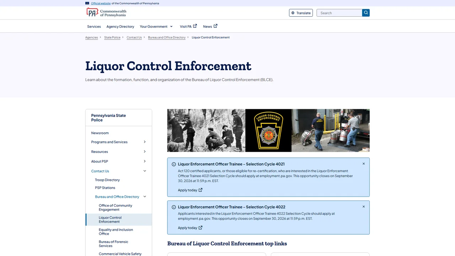The width and height of the screenshot is (455, 256).
Task: Click the external link icon beside Visit PA
Action: click(195, 26)
